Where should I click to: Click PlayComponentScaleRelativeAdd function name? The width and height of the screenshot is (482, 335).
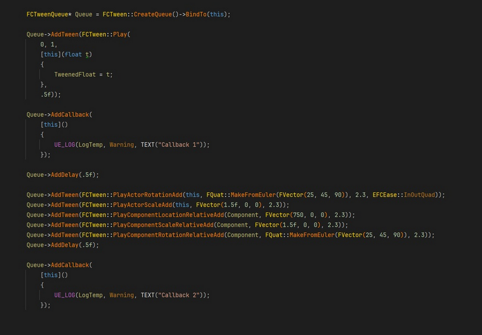coord(163,225)
